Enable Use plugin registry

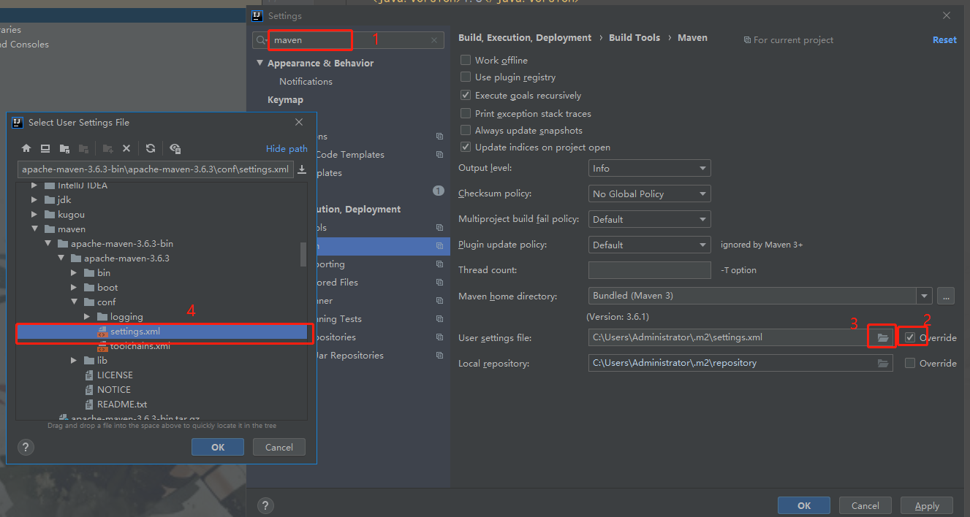click(x=466, y=77)
